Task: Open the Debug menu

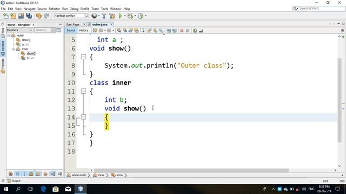Action: pos(74,9)
